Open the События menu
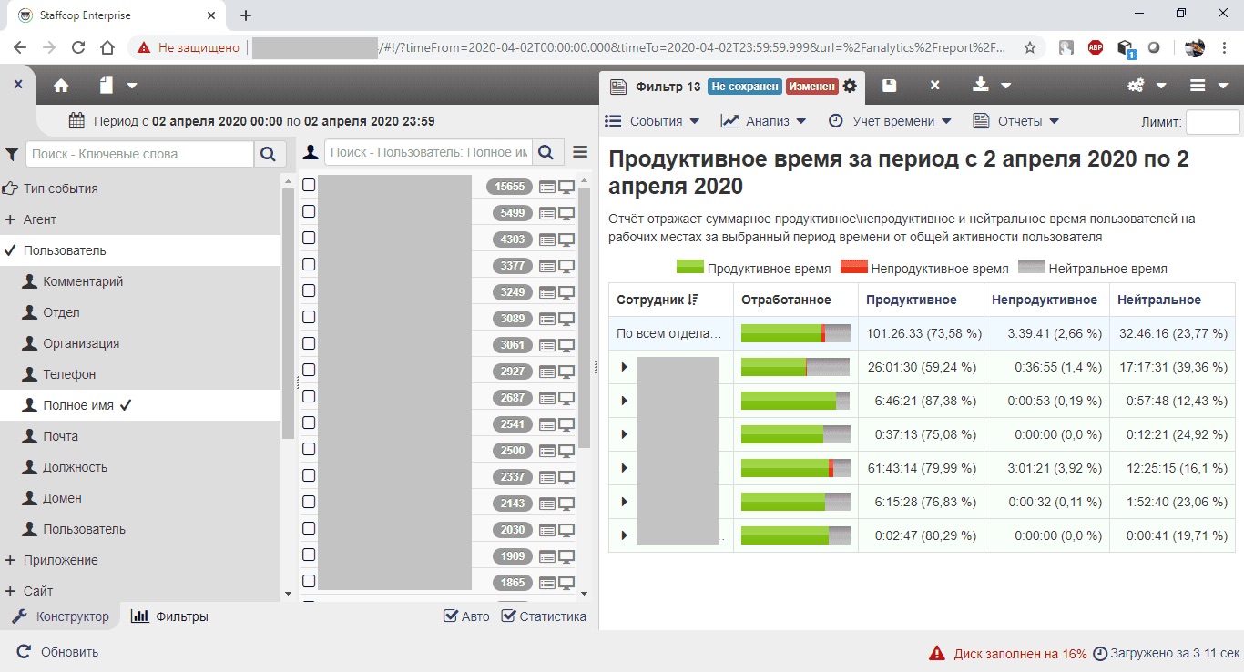 tap(652, 121)
